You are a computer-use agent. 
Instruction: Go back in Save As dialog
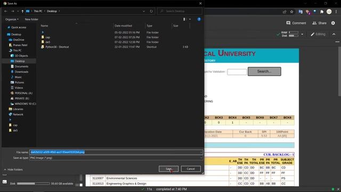click(x=6, y=11)
